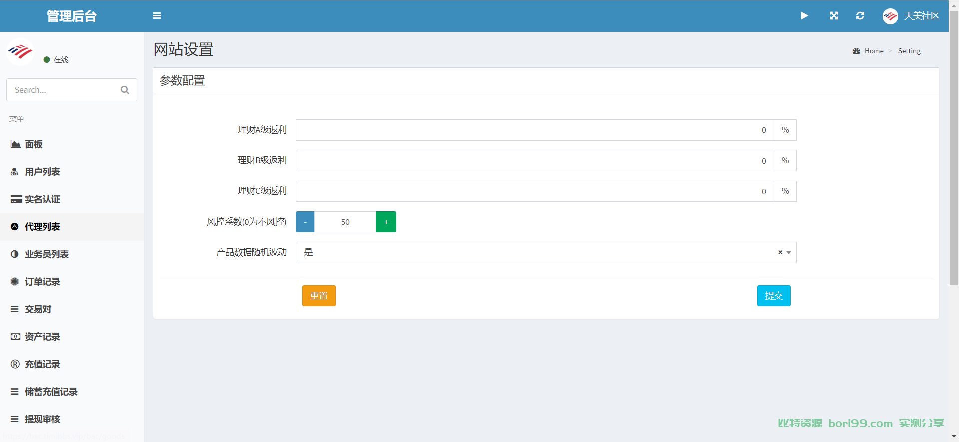Click the orange 重置 button

pos(319,296)
